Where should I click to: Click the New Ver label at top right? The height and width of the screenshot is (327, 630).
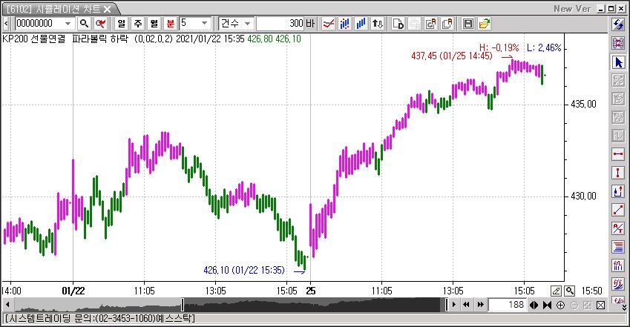click(573, 9)
